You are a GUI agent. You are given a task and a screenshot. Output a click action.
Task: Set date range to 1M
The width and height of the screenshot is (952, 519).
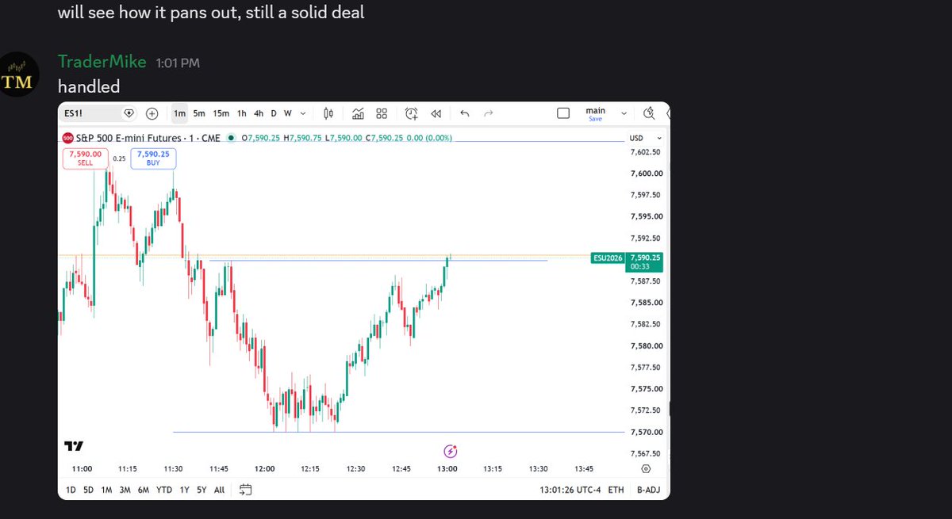click(x=106, y=490)
